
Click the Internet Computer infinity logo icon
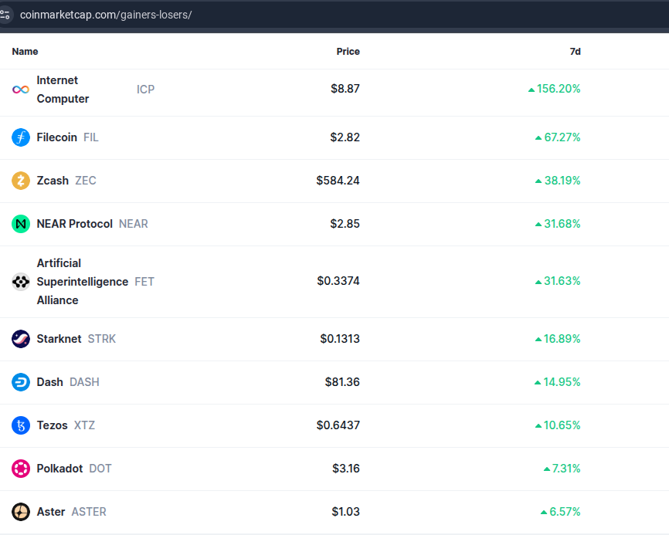tap(21, 90)
